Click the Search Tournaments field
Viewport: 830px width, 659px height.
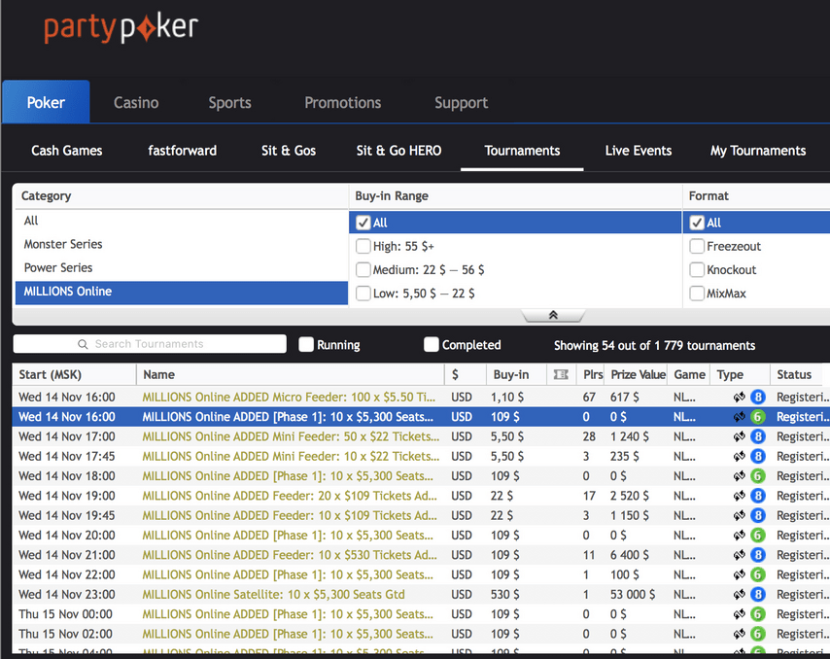point(150,344)
